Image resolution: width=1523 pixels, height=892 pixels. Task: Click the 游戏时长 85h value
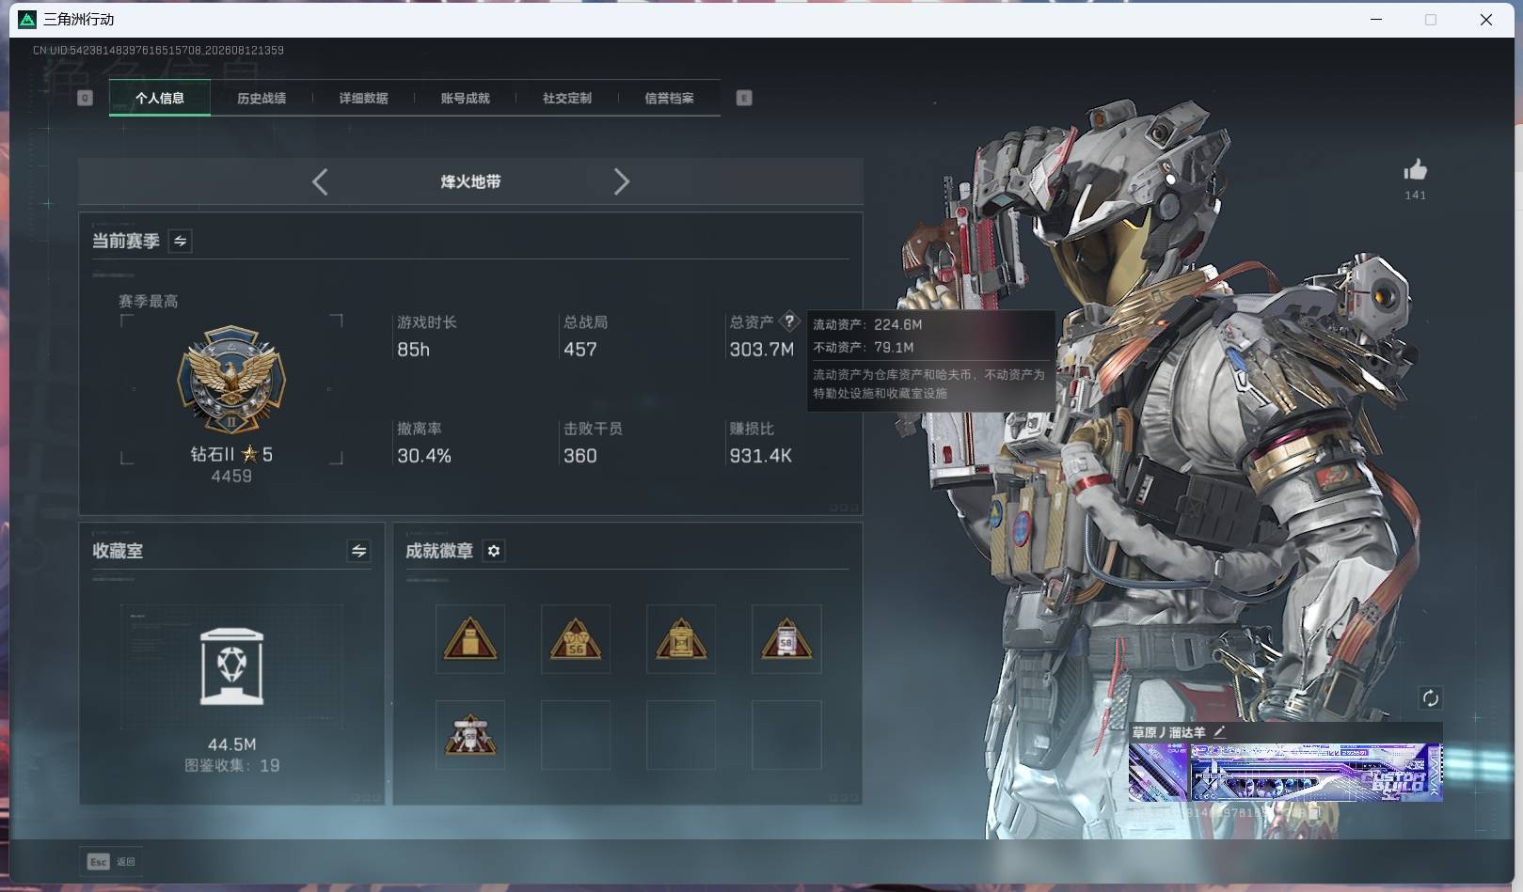(x=413, y=350)
